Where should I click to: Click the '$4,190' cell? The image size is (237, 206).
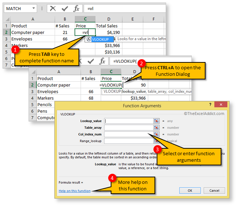(x=109, y=32)
